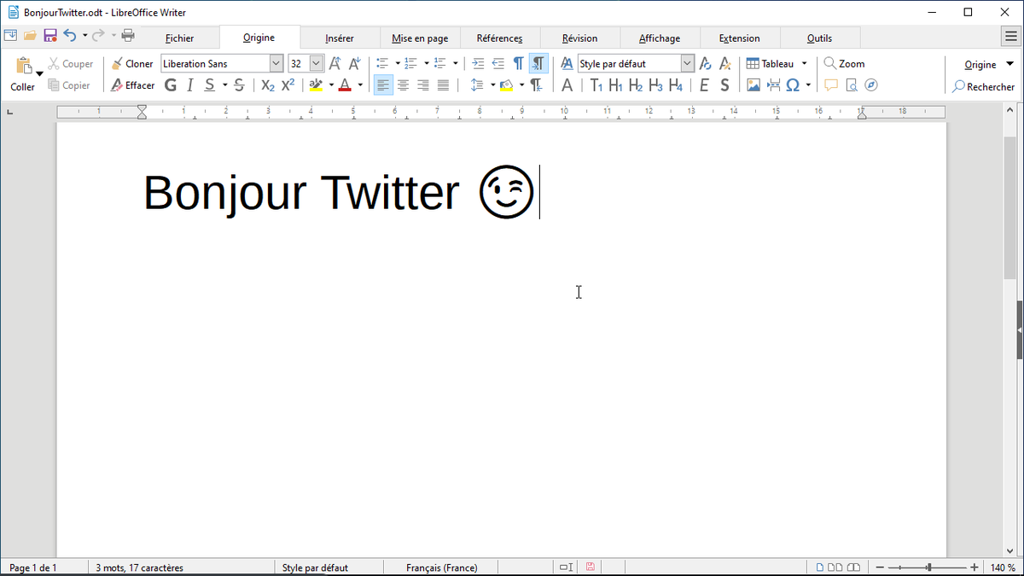Click the vertical scrollbar thumb
1024x576 pixels.
pyautogui.click(x=1008, y=207)
